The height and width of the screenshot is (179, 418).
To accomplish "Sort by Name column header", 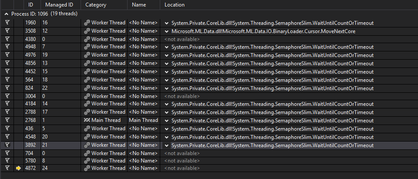I will (x=139, y=5).
